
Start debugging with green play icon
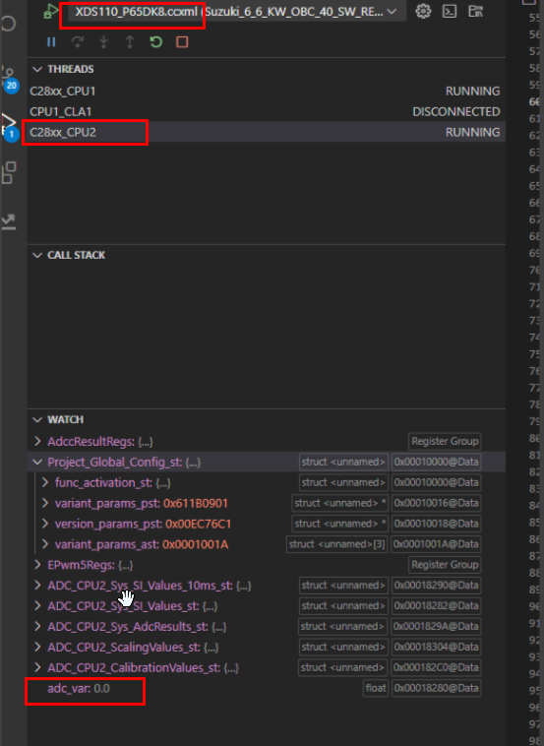click(x=50, y=12)
